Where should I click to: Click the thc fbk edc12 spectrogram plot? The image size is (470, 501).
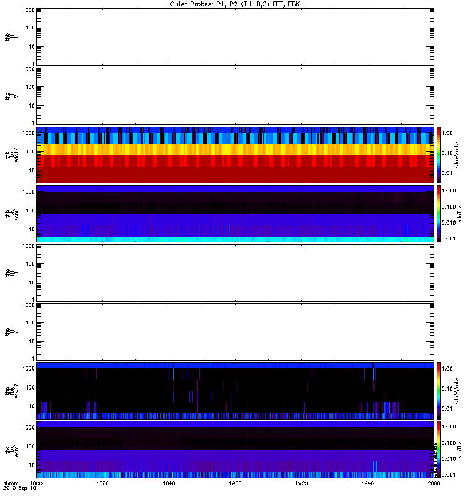point(235,391)
